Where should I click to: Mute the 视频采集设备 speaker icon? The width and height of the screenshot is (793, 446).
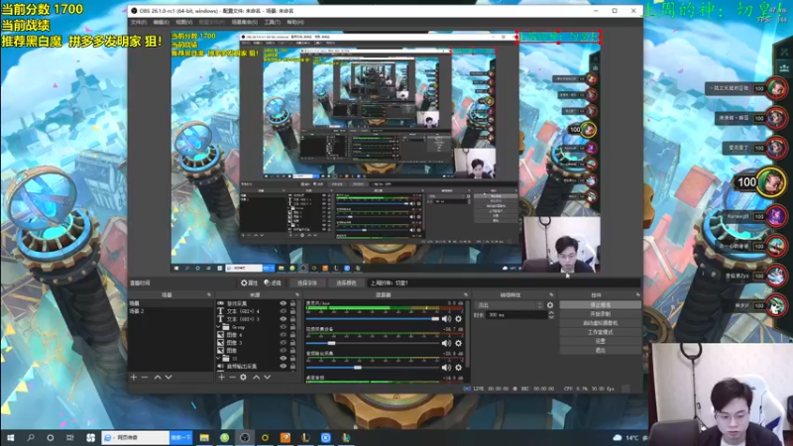446,343
